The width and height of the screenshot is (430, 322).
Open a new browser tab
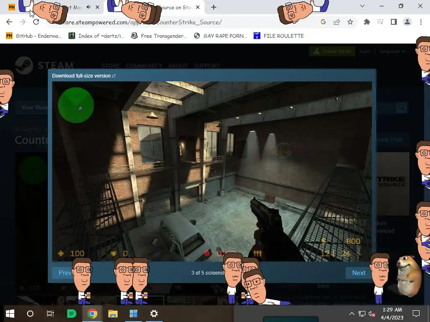[214, 8]
